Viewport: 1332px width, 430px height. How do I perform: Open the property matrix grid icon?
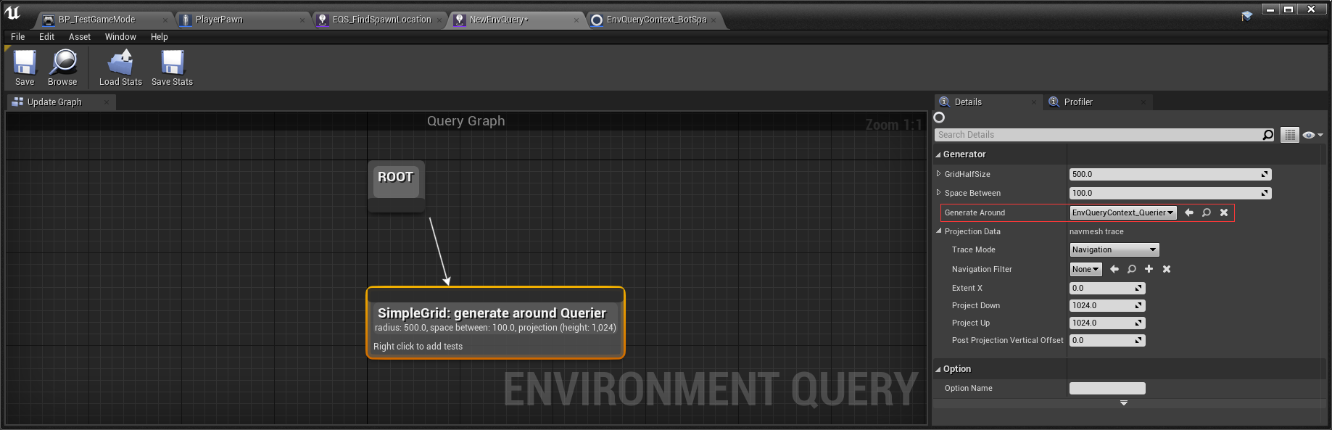tap(1290, 135)
